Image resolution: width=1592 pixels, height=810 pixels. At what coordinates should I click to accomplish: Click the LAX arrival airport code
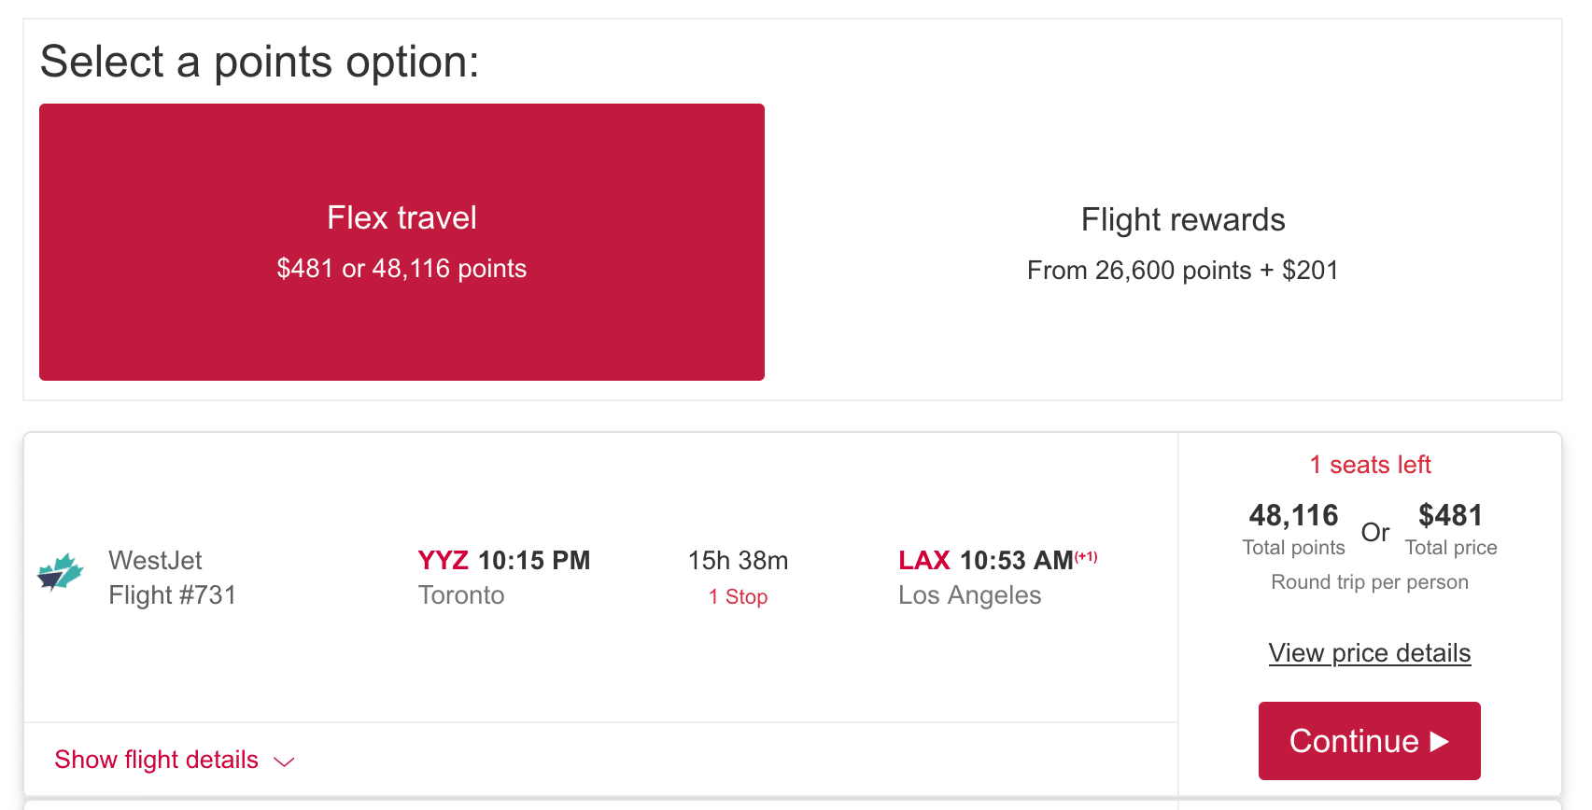pos(923,560)
